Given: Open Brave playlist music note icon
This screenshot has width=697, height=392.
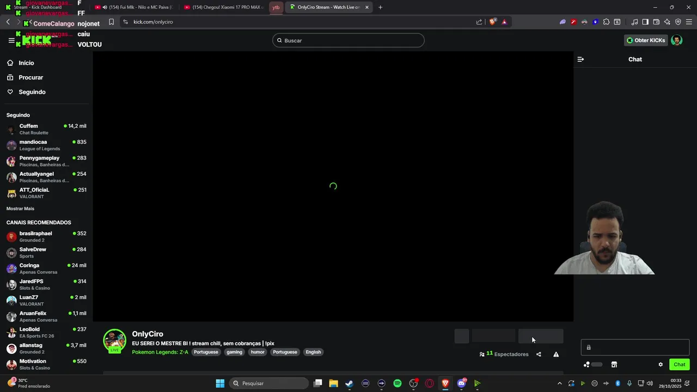Looking at the screenshot, I should (634, 22).
